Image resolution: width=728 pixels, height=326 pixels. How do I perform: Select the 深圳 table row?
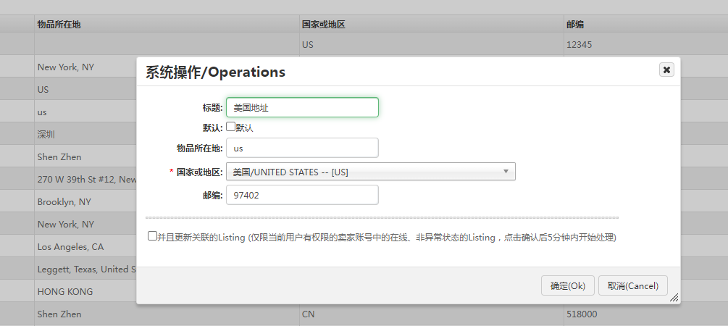point(46,134)
